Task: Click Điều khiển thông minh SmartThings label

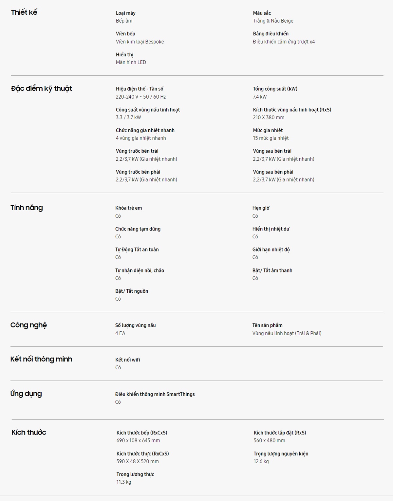Action: 155,394
